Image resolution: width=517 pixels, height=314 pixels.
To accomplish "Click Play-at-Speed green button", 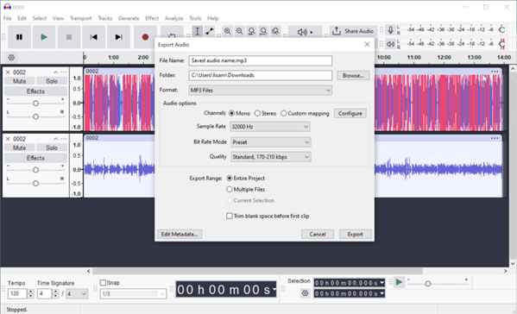I will (399, 282).
